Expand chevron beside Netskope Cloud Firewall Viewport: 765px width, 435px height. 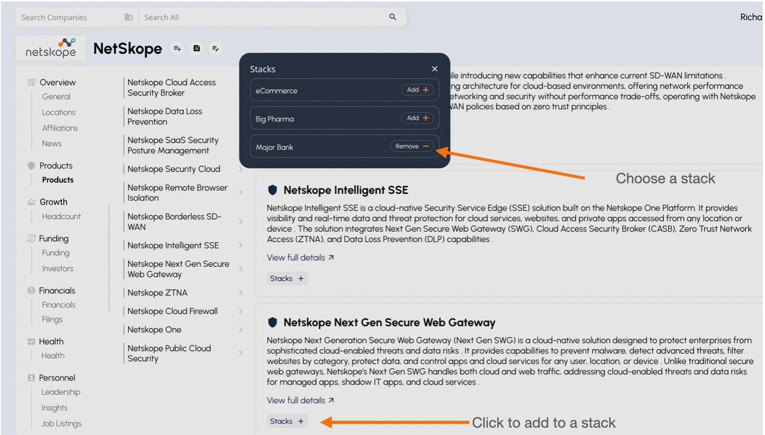(x=241, y=311)
